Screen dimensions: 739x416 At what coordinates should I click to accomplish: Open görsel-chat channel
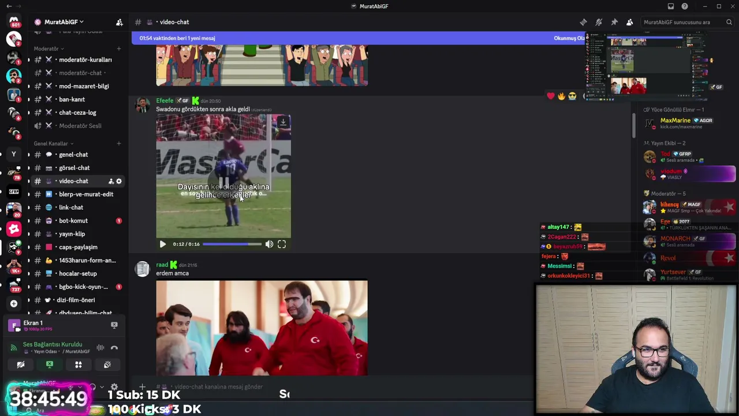(x=77, y=168)
